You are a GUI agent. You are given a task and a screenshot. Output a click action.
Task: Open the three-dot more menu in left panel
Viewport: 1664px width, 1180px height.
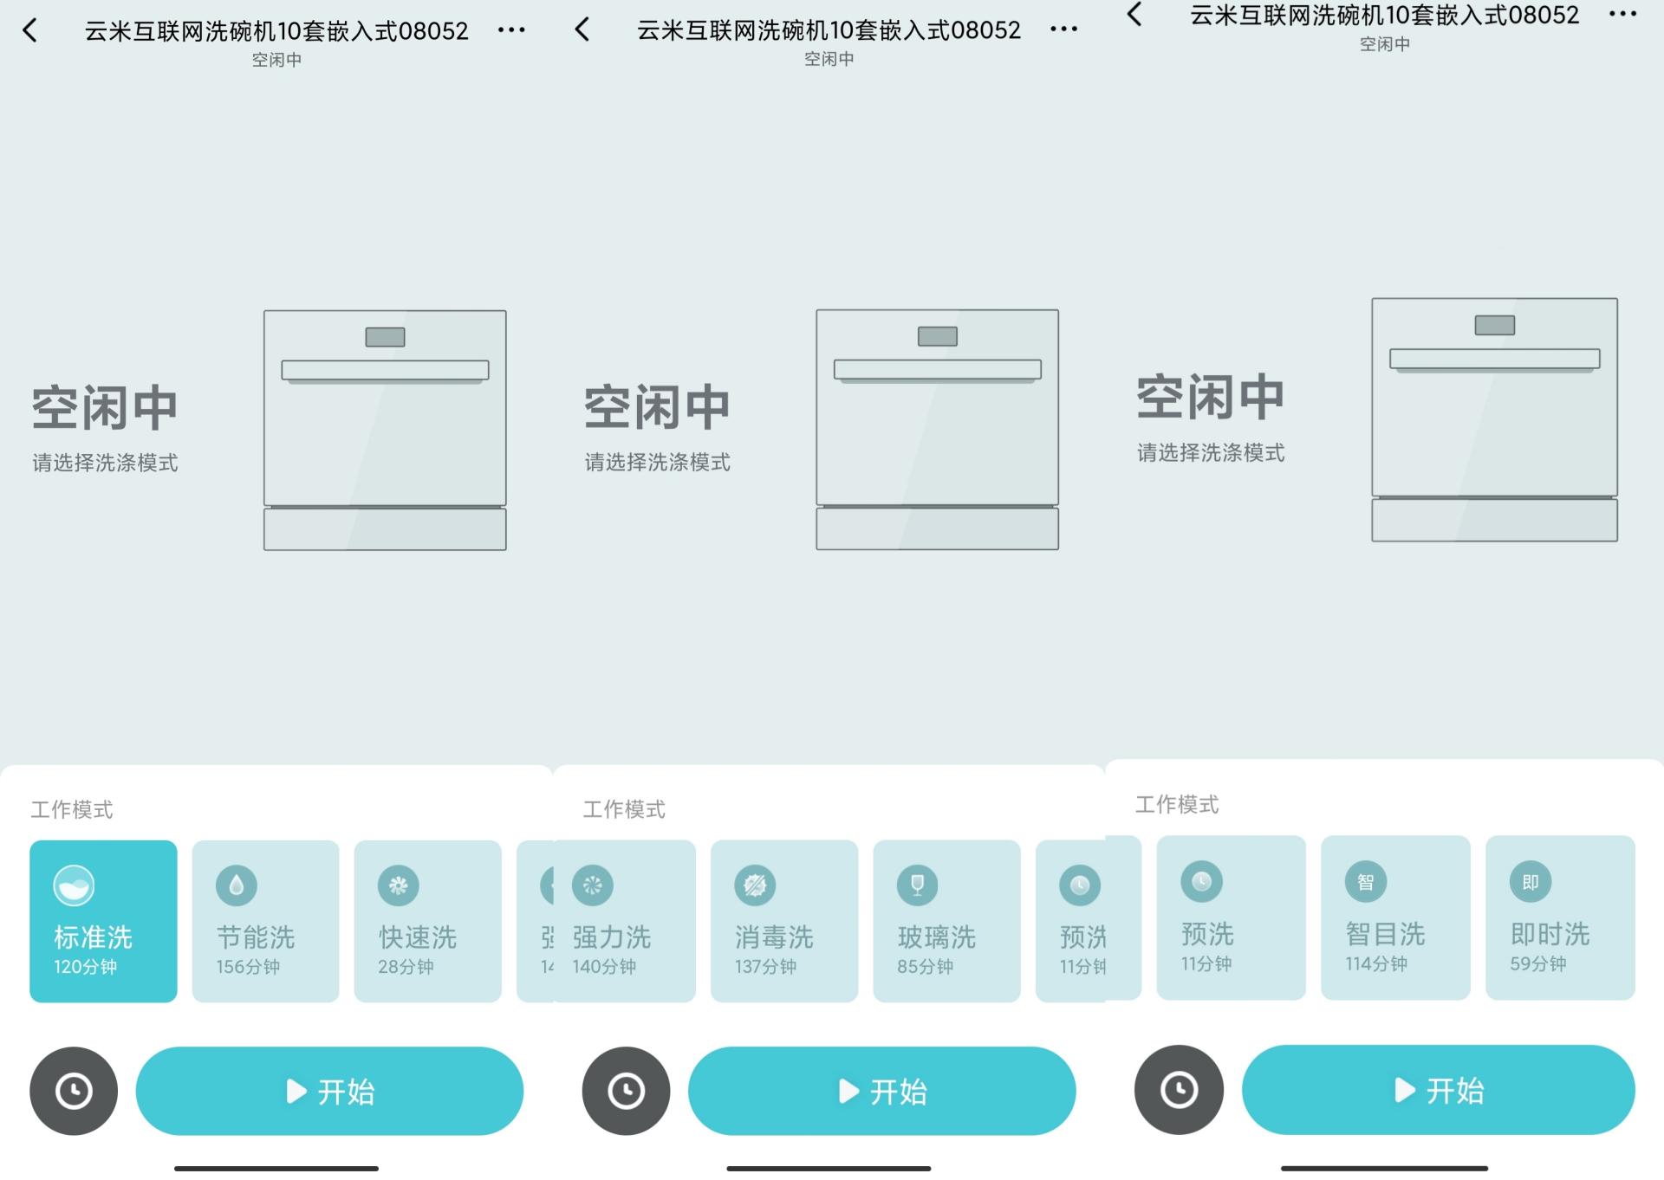click(x=511, y=30)
